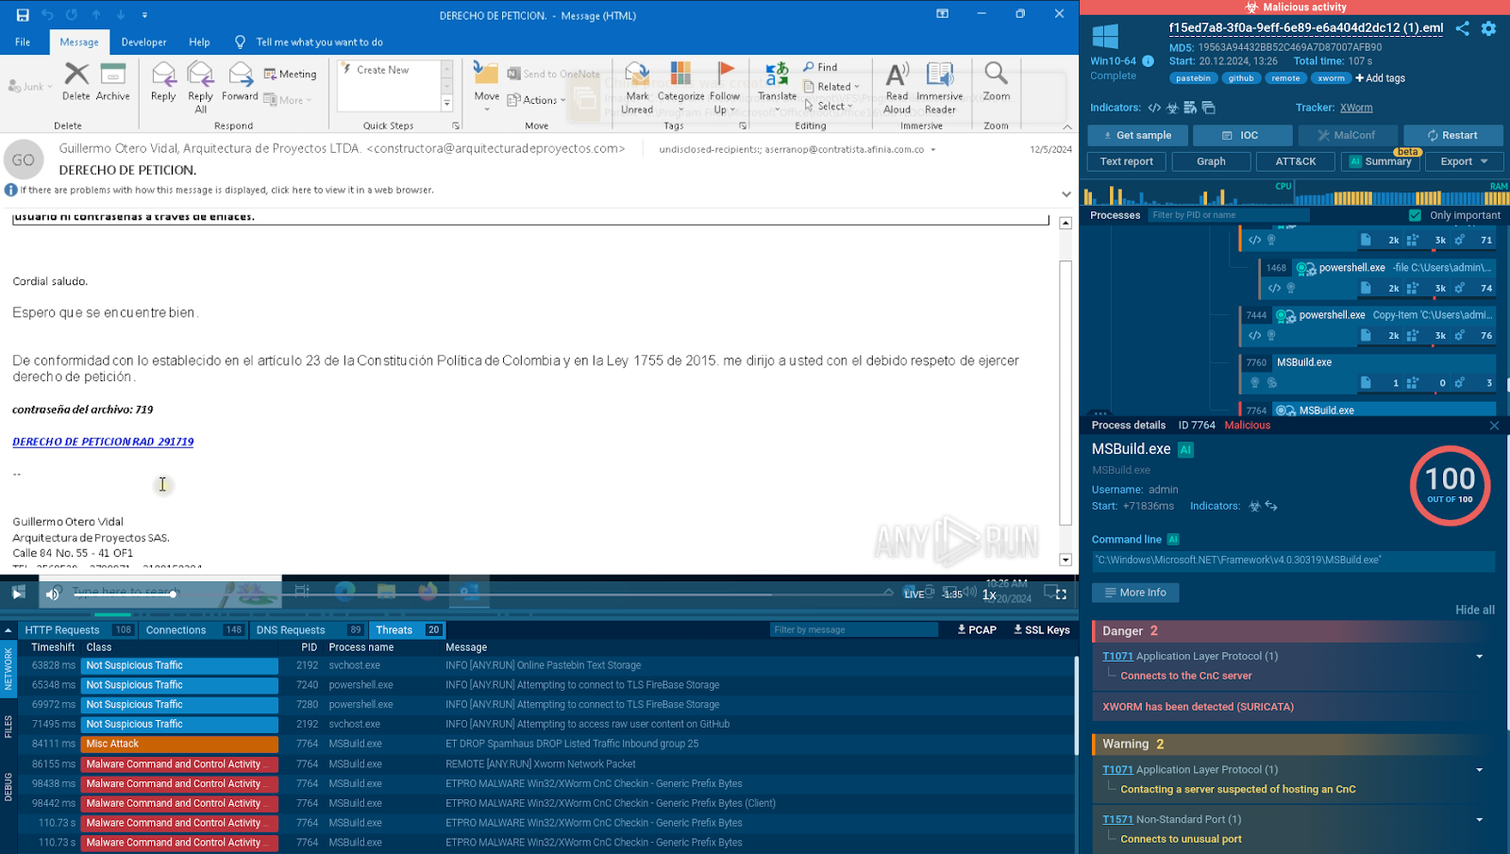This screenshot has height=854, width=1510.
Task: Switch to the HTTP Requests tab
Action: point(79,630)
